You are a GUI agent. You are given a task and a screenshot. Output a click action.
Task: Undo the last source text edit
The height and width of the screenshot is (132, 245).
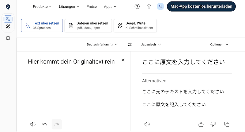(x=45, y=124)
